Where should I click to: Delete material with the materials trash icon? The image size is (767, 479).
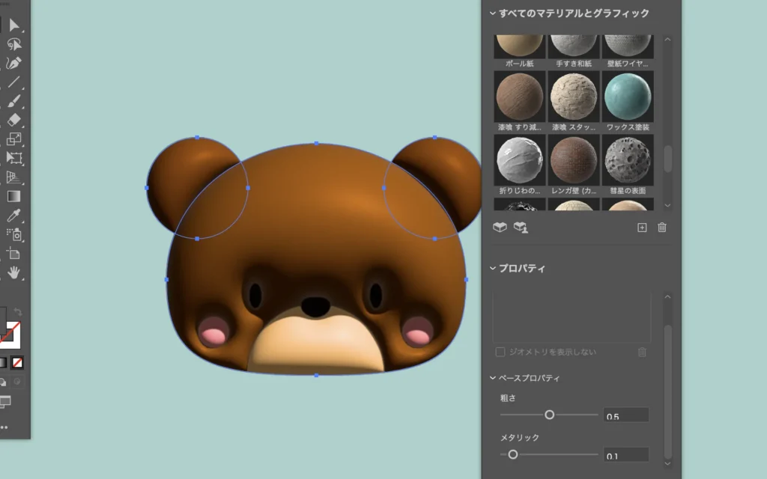click(662, 228)
